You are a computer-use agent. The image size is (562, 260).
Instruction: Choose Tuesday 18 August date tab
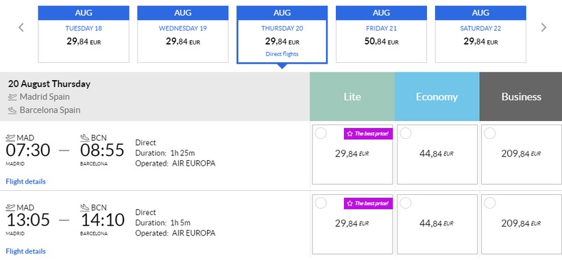(84, 34)
